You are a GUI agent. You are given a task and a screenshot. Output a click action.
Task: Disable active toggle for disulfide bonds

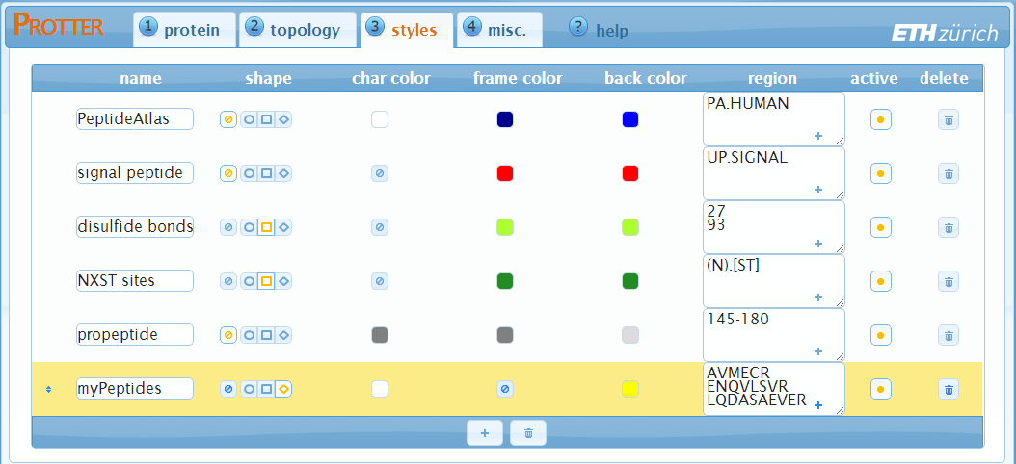(880, 227)
